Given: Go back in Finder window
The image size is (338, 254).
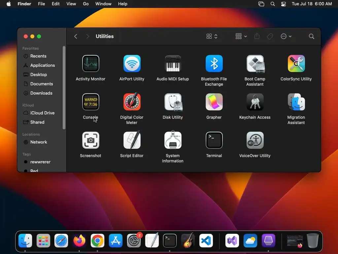Looking at the screenshot, I should pyautogui.click(x=76, y=36).
